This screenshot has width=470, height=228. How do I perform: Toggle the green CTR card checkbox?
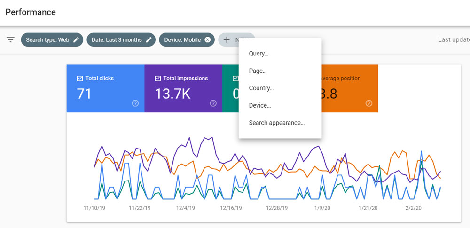(x=235, y=79)
